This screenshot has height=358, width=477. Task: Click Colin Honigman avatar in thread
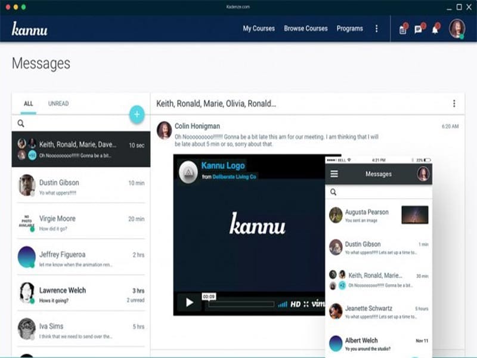165,130
